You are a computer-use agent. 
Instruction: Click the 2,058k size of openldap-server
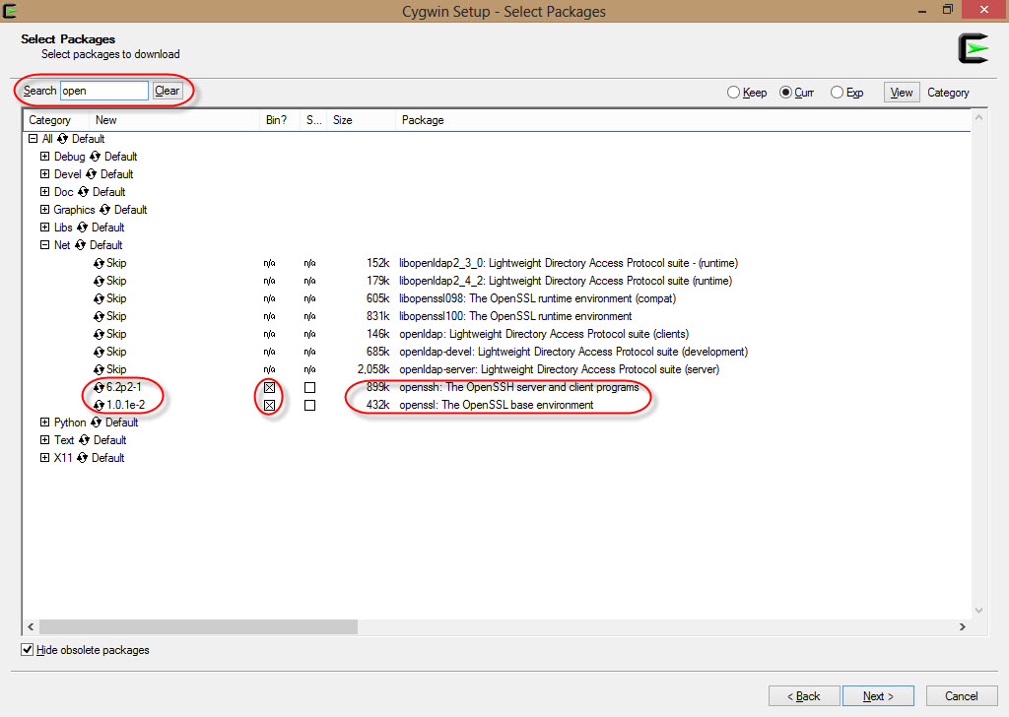(x=373, y=369)
